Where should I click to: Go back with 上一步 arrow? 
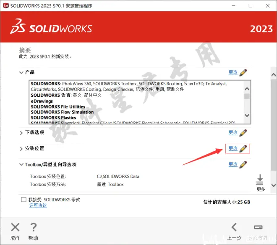click(x=234, y=227)
